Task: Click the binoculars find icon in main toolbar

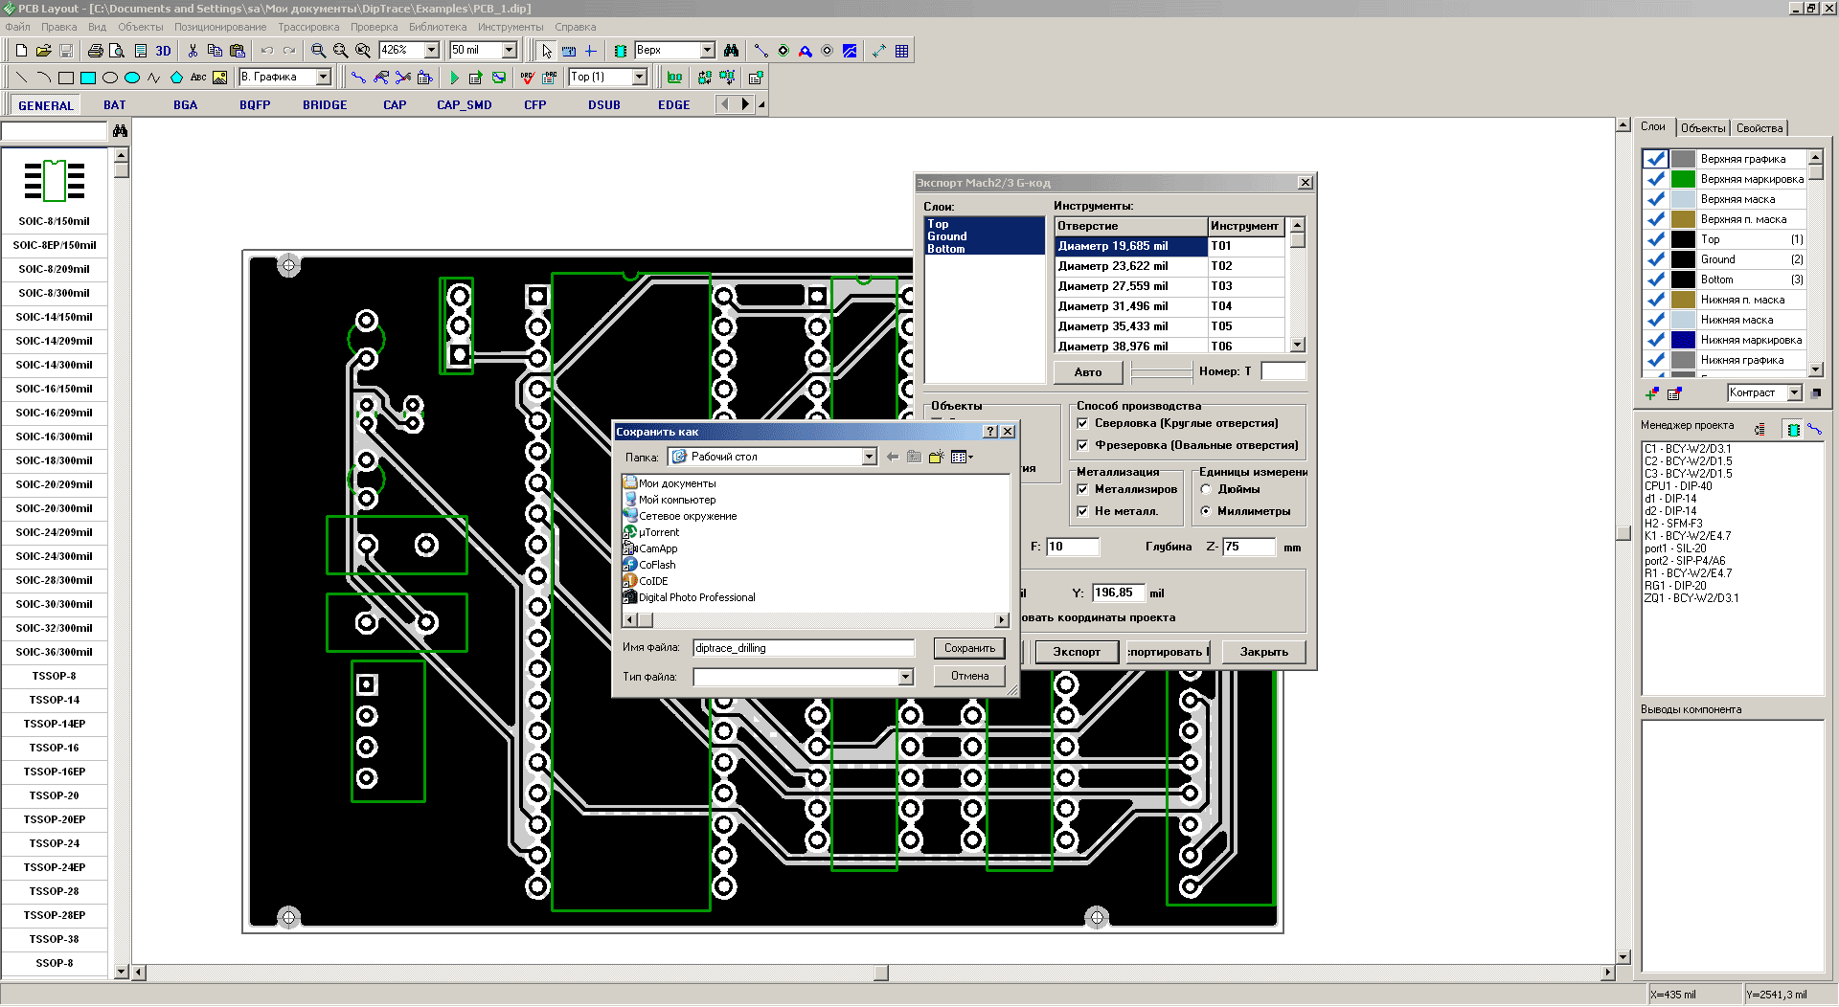Action: tap(731, 51)
